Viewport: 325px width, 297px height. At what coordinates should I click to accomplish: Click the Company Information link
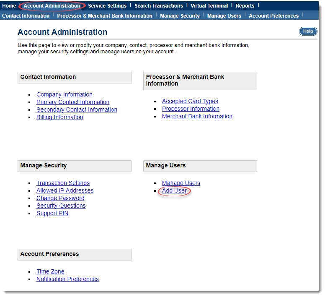(x=64, y=95)
